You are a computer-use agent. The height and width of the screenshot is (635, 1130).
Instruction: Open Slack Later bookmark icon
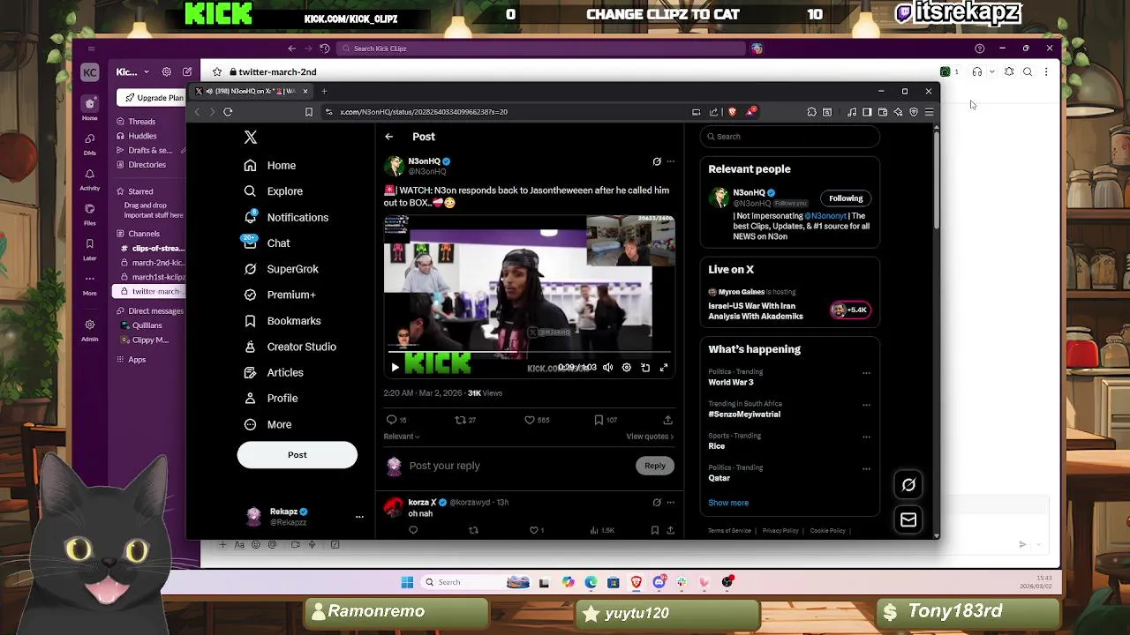pyautogui.click(x=90, y=249)
